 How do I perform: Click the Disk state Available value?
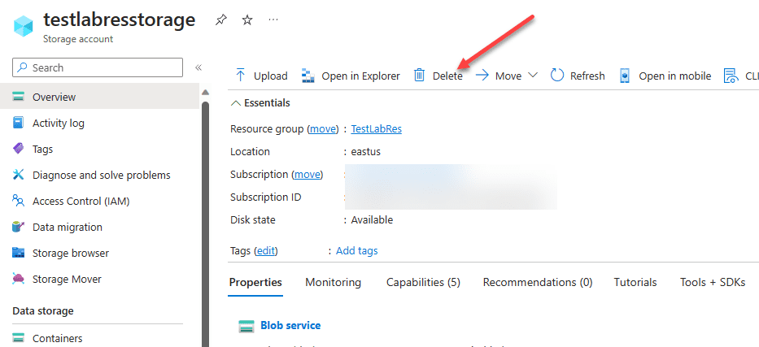click(x=372, y=220)
